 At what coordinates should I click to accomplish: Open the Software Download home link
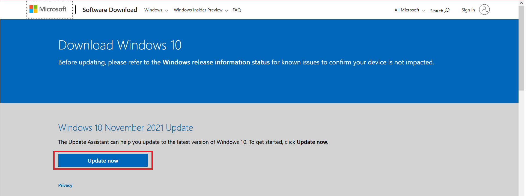(x=110, y=10)
